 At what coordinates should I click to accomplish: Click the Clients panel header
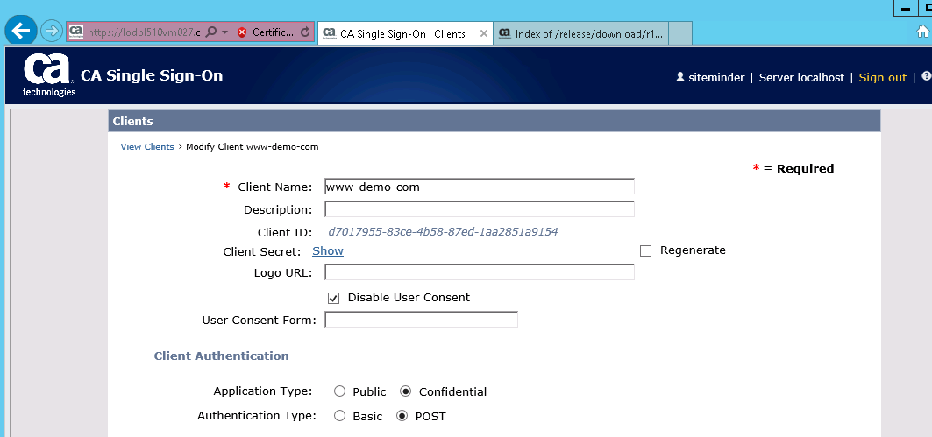click(494, 121)
